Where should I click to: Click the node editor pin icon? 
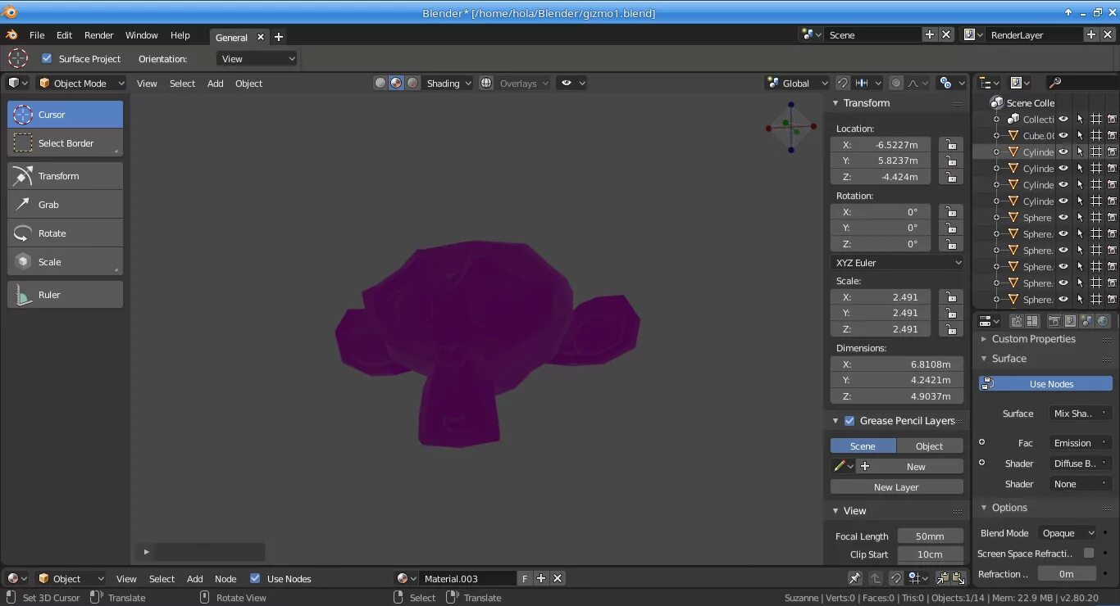click(x=854, y=578)
